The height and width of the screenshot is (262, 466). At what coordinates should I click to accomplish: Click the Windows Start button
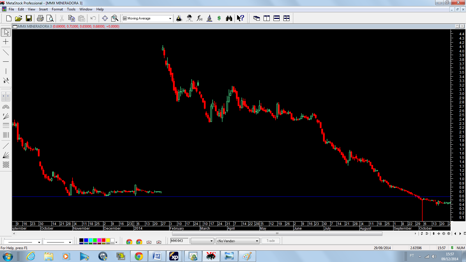click(x=8, y=256)
